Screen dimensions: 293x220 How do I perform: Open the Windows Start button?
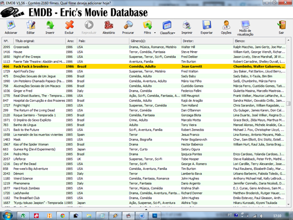click(7, 216)
